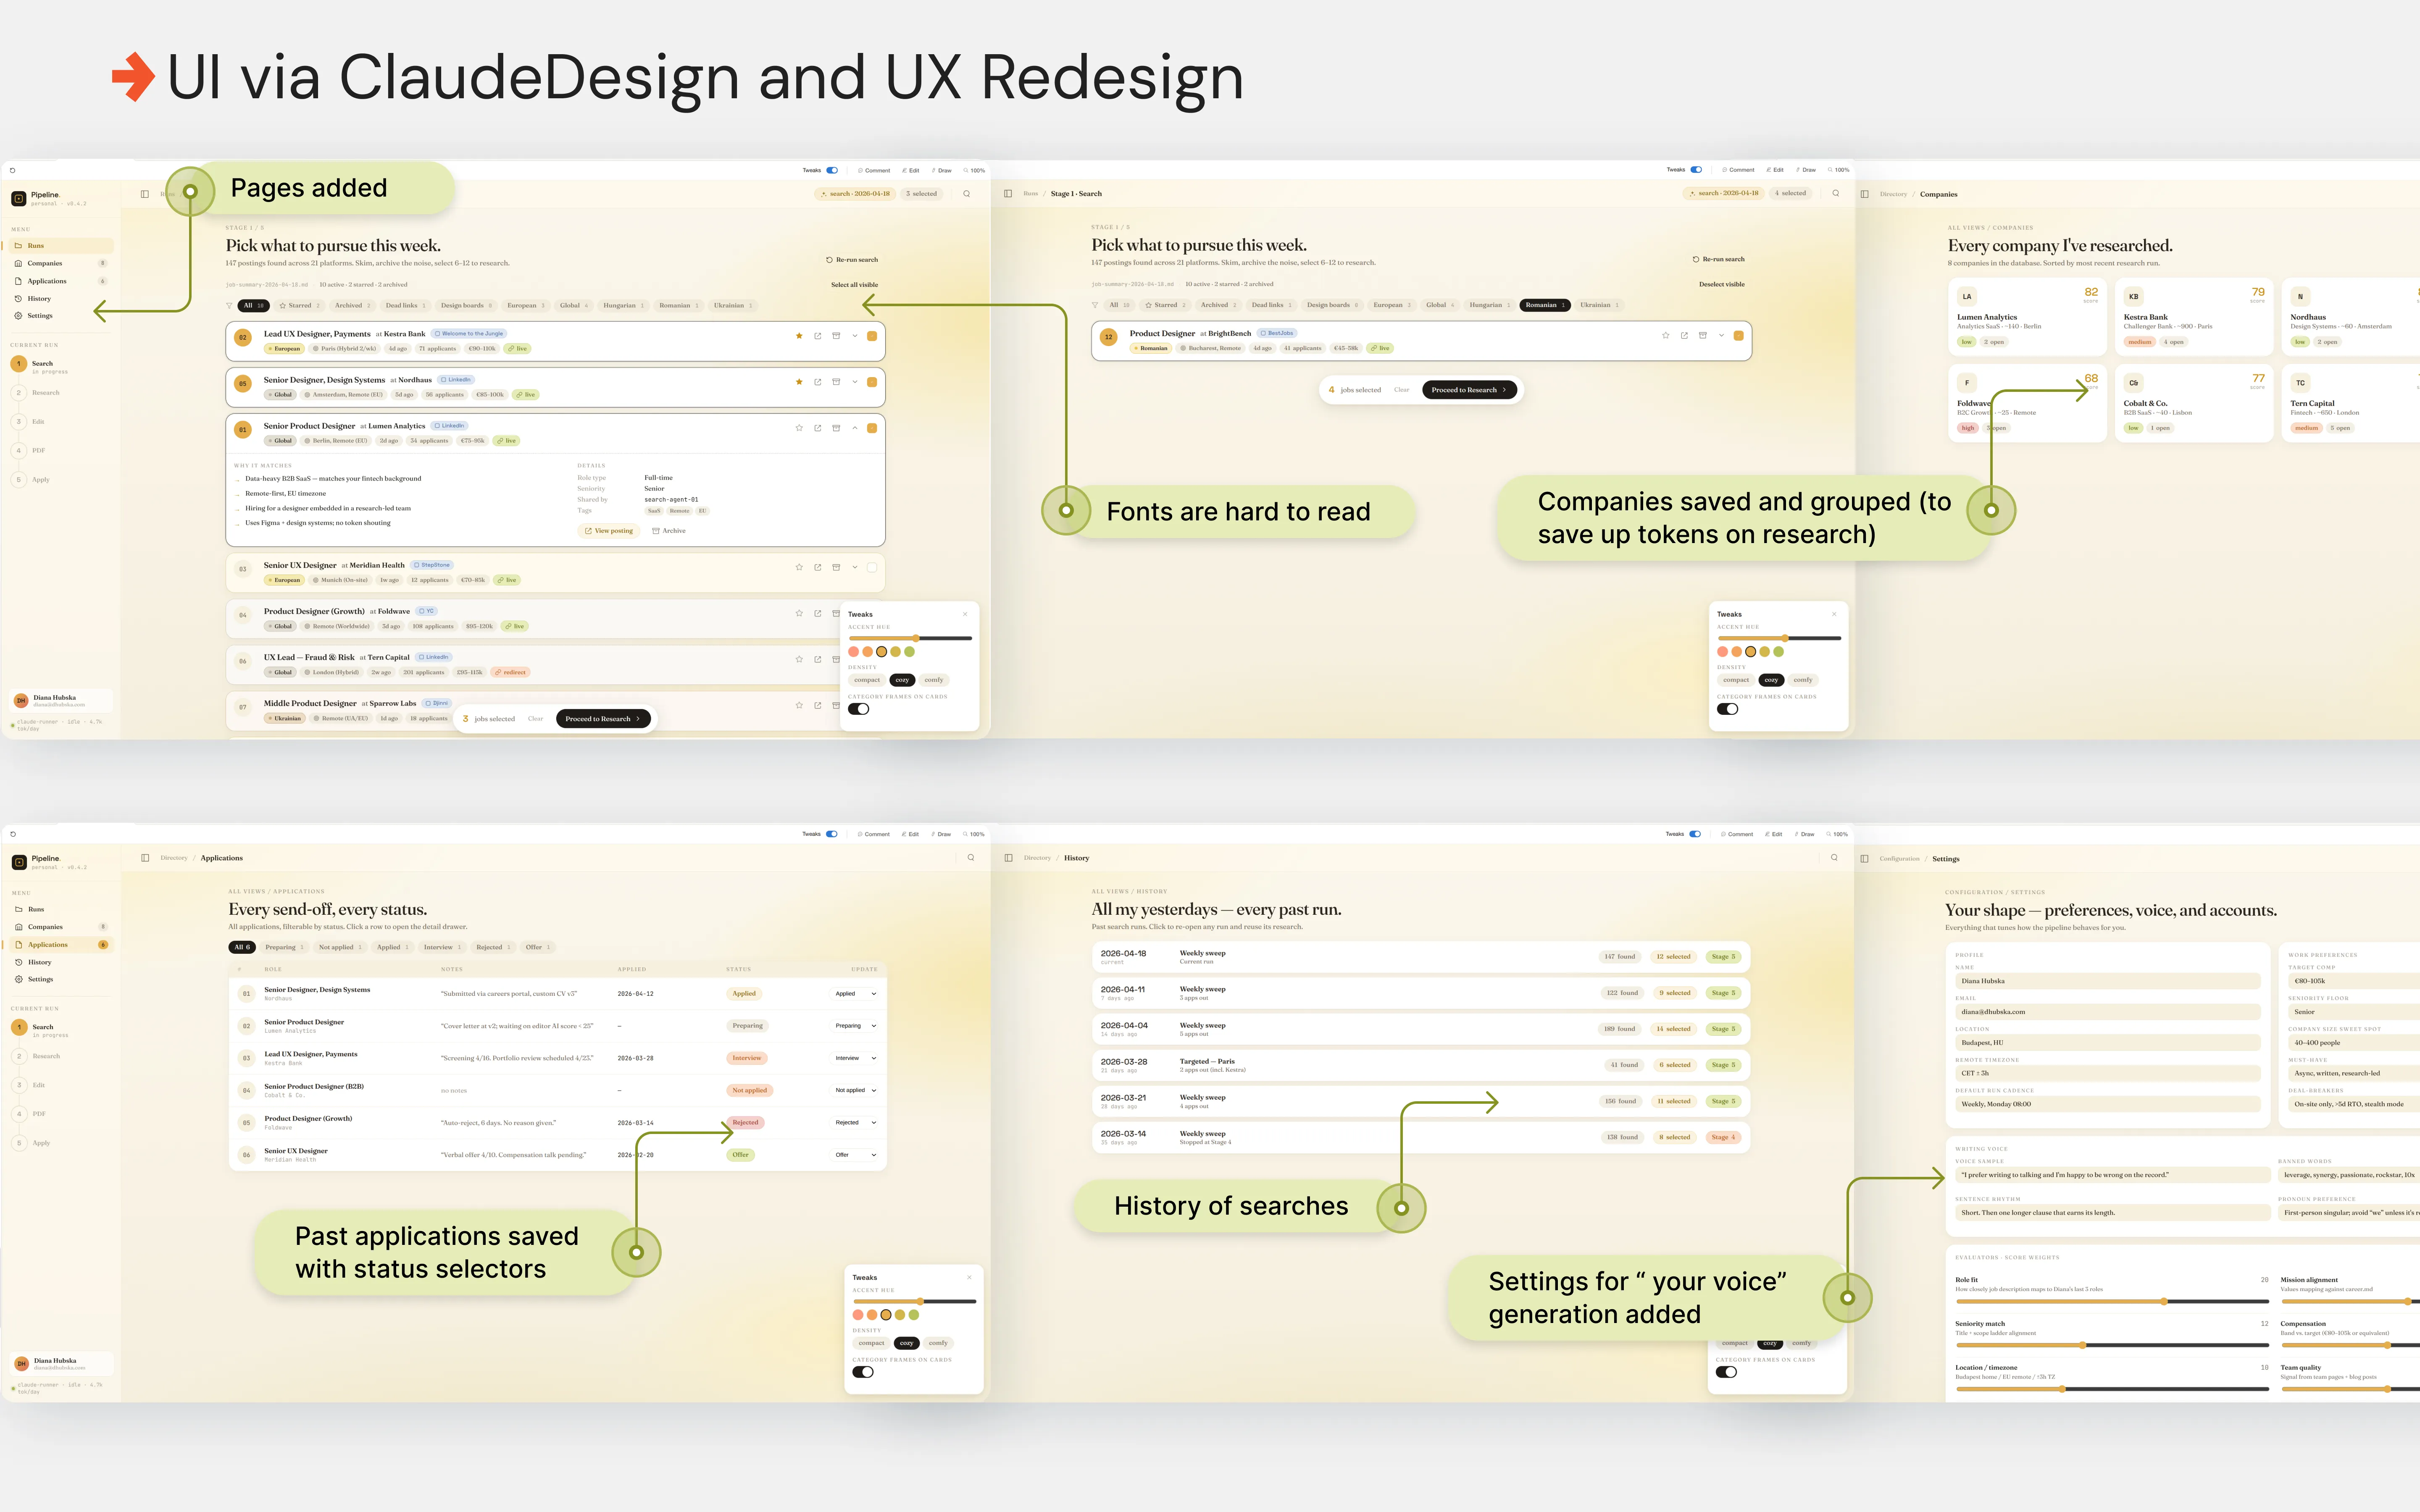2420x1512 pixels.
Task: Open external link on UX Lead — Fraud & Risk card
Action: (x=817, y=659)
